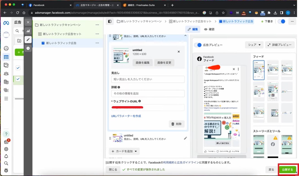The width and height of the screenshot is (299, 176).
Task: Expand the カードを追加 dropdown
Action: pyautogui.click(x=124, y=151)
